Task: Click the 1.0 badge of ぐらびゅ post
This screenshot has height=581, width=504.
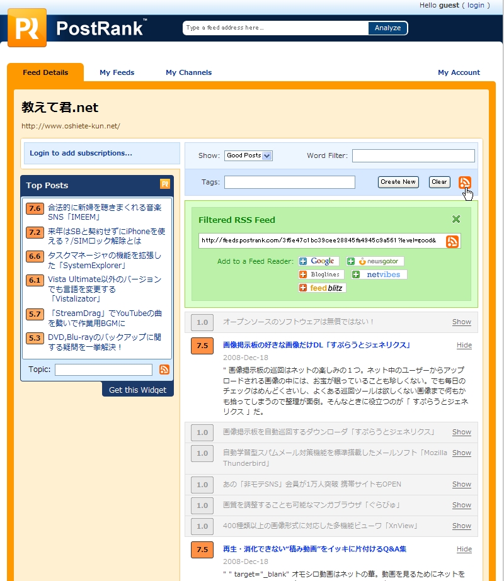Action: pyautogui.click(x=202, y=505)
